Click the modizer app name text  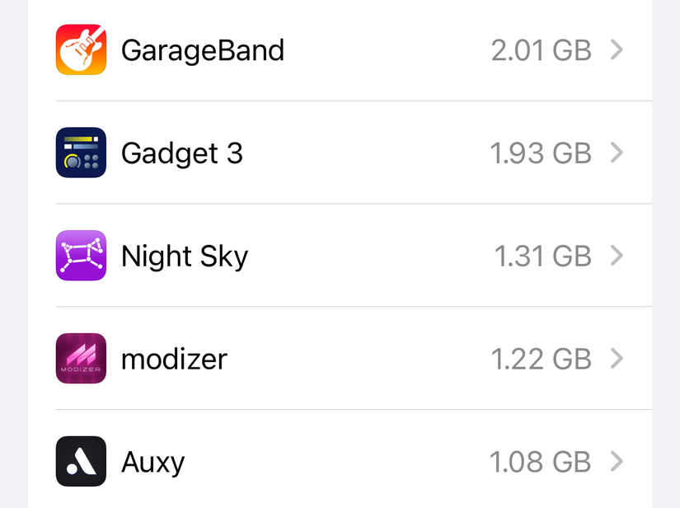pos(173,359)
